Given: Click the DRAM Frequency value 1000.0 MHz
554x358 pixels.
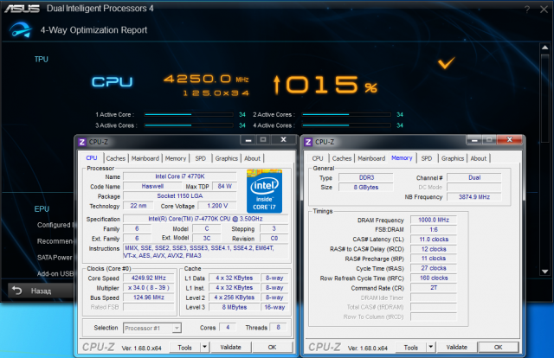Looking at the screenshot, I should pyautogui.click(x=434, y=220).
